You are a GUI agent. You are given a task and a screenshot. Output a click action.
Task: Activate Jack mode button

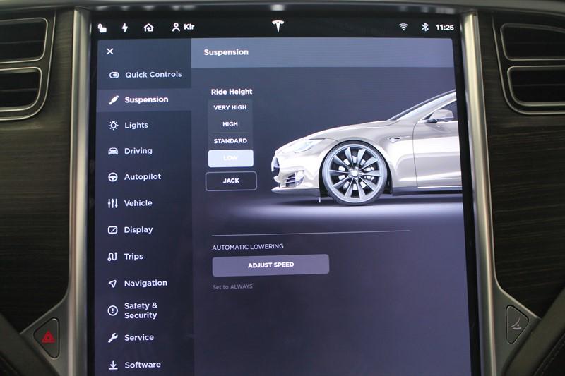231,181
